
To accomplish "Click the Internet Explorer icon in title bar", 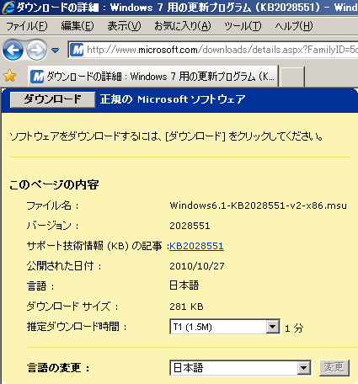I will [8, 8].
